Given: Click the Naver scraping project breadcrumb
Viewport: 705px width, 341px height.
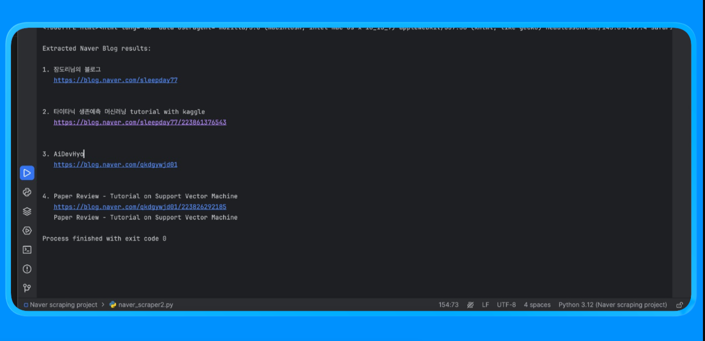Looking at the screenshot, I should 64,305.
